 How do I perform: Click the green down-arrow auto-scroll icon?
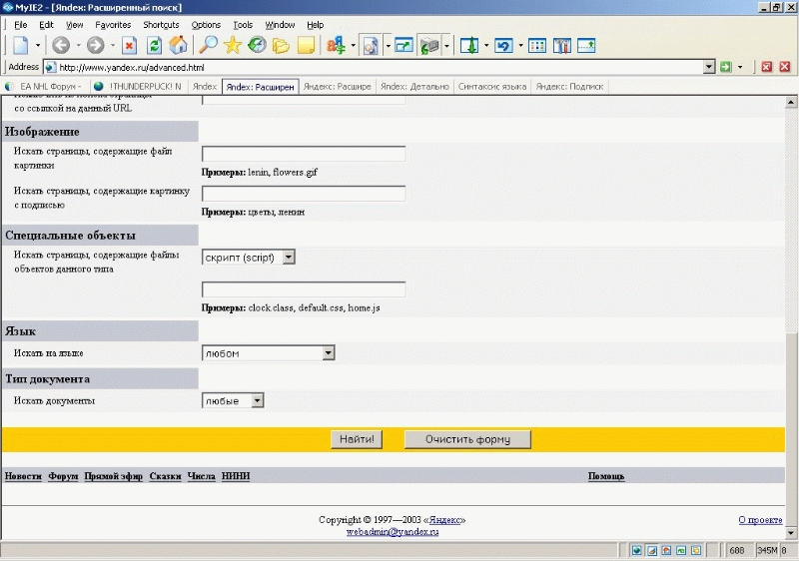tap(469, 45)
